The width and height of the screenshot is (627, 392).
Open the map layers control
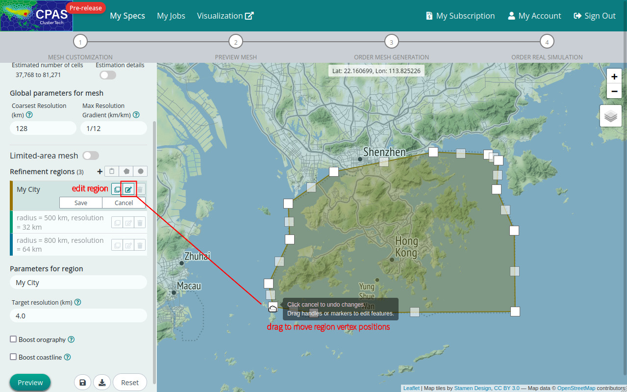[x=611, y=116]
